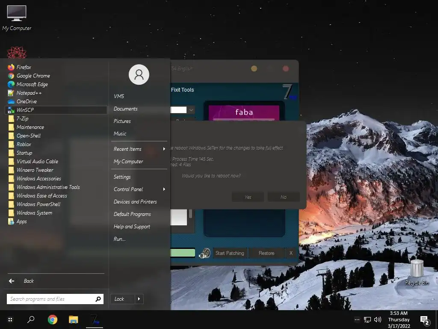Open the Chrome taskbar icon

[x=52, y=320]
